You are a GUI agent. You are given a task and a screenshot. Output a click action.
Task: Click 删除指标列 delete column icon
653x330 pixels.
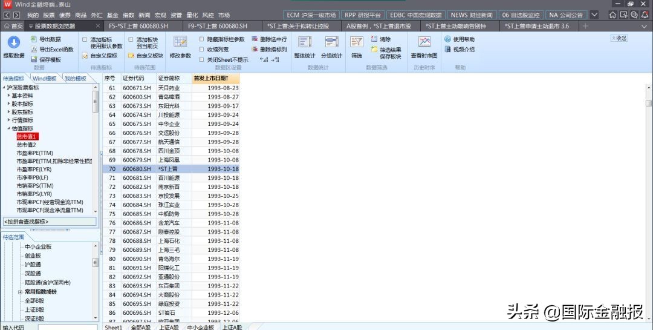coord(255,49)
